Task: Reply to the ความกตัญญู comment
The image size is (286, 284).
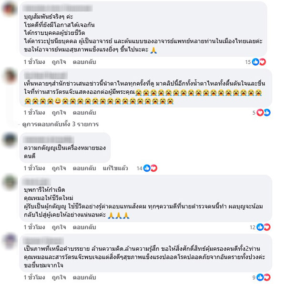Action: 84,168
